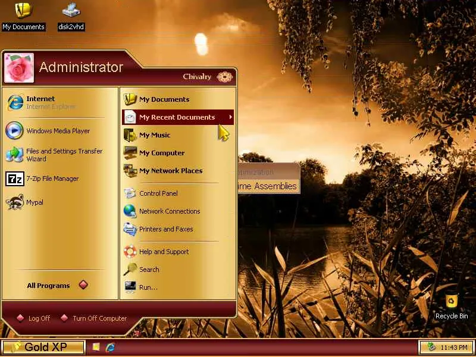The image size is (476, 357).
Task: Click the taskbar clock showing 11:43 PM
Action: (x=454, y=347)
